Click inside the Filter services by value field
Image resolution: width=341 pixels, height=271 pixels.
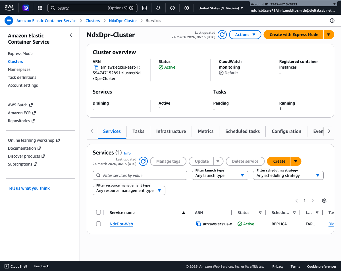point(140,175)
